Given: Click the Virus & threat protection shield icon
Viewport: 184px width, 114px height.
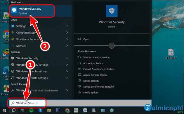Looking at the screenshot, I should click(x=80, y=57).
